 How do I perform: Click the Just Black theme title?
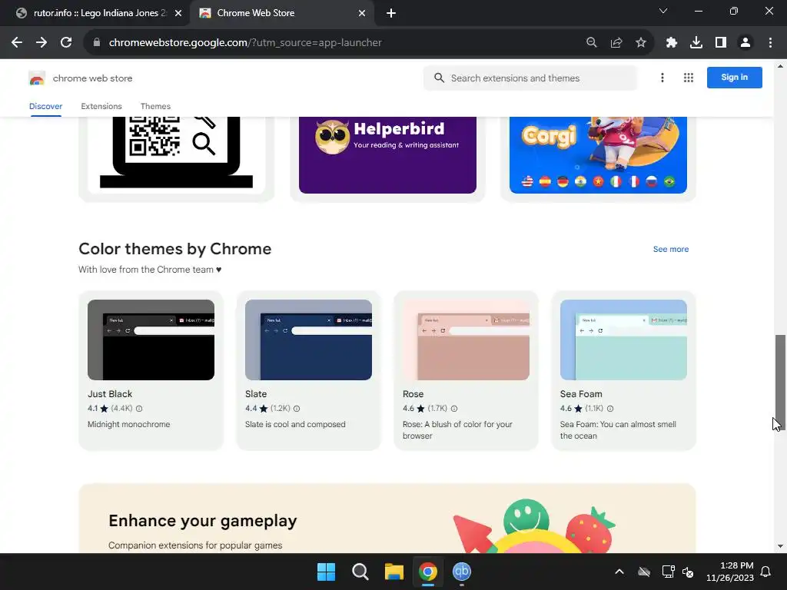click(x=110, y=394)
